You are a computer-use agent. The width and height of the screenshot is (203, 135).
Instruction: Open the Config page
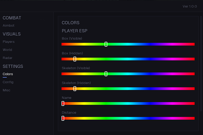[x=8, y=82]
